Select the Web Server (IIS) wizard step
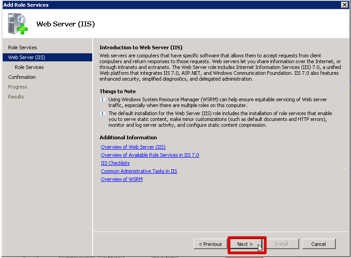 pos(47,57)
